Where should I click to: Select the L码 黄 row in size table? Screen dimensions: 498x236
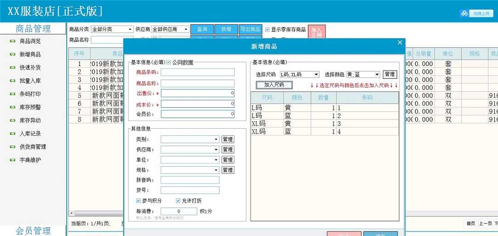point(325,108)
